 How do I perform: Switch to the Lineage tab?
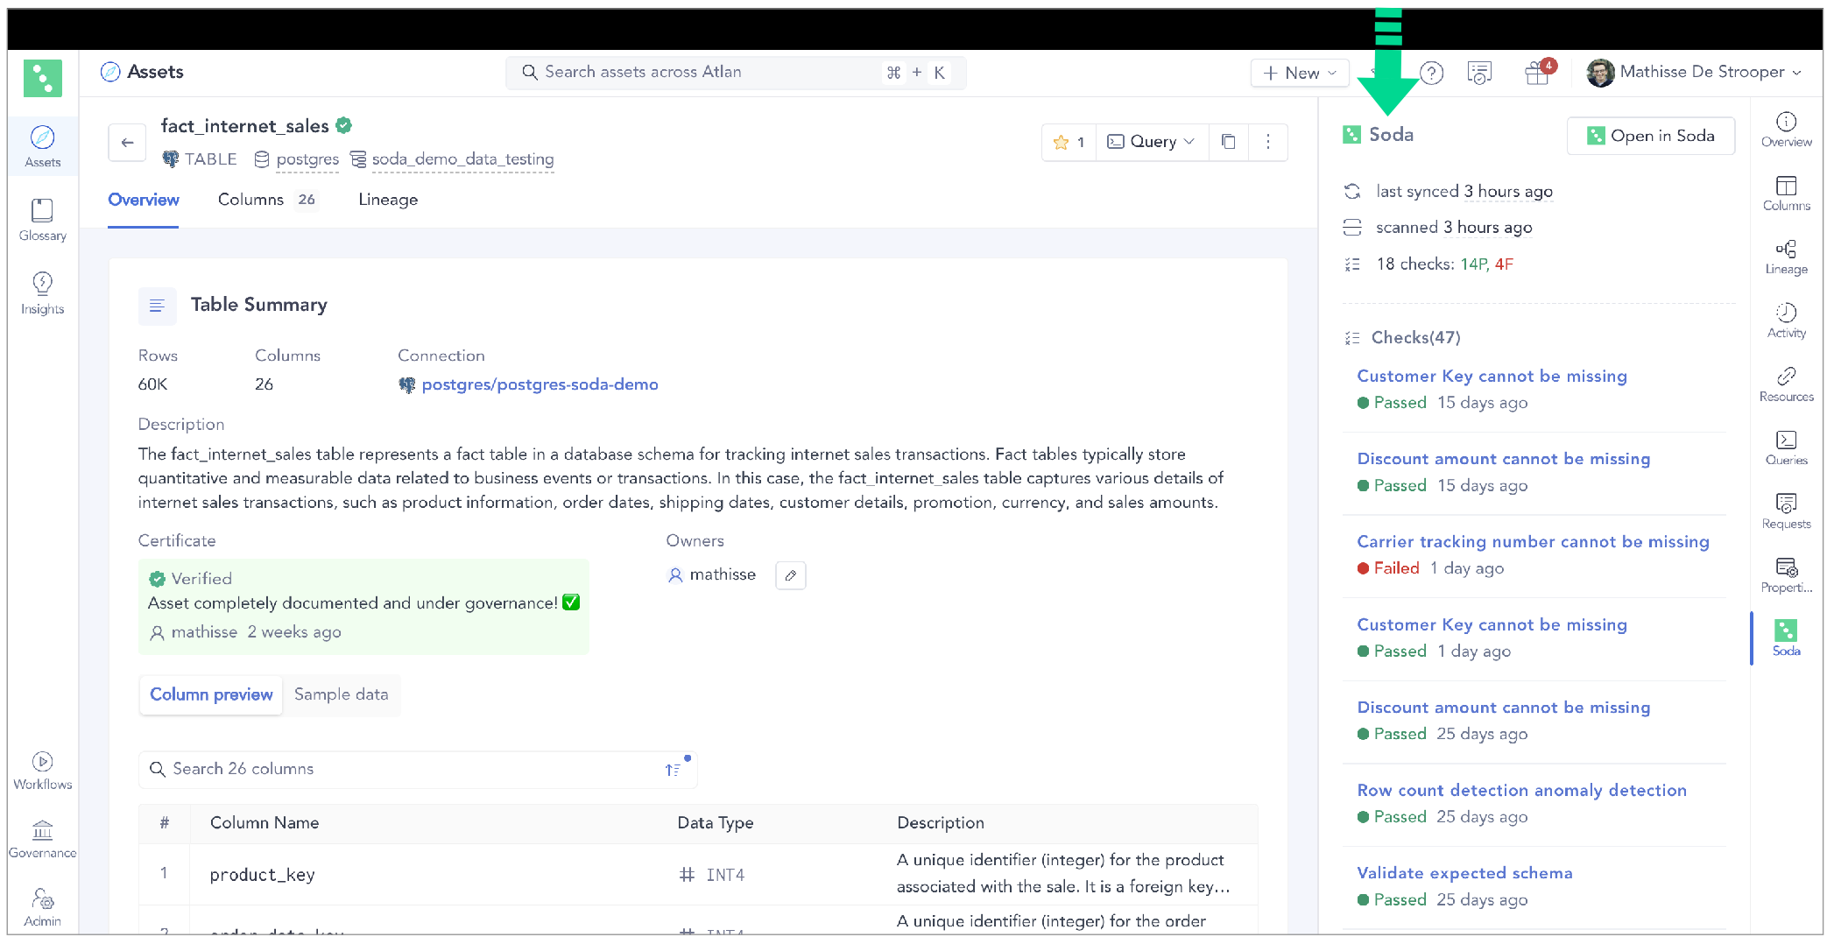[x=388, y=200]
